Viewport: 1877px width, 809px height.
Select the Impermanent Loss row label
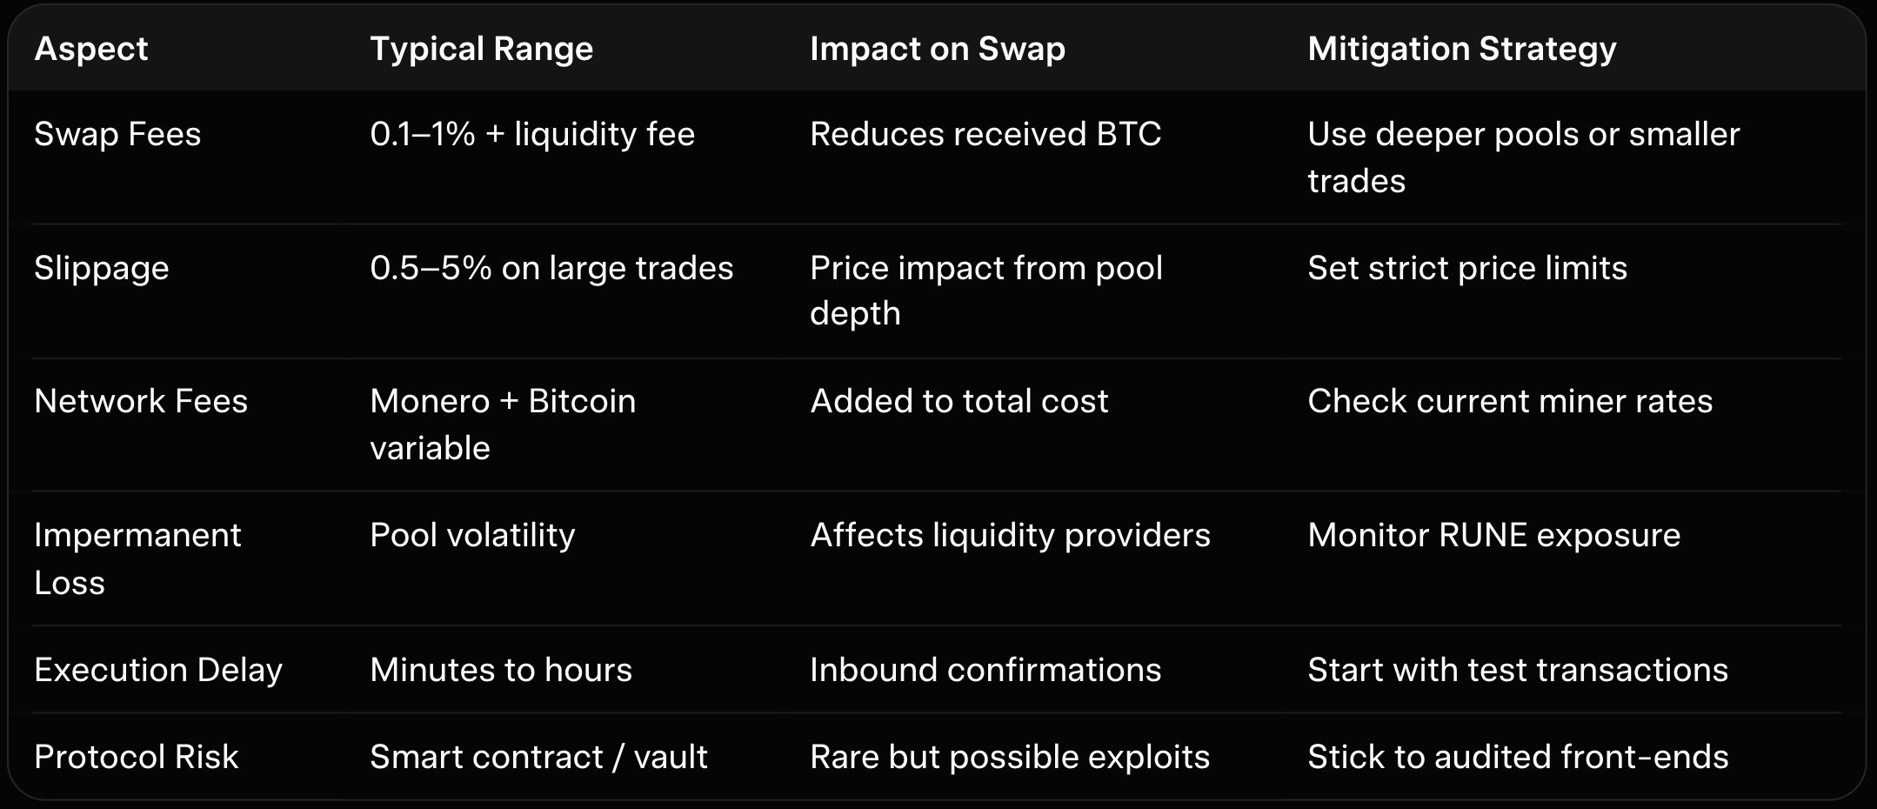coord(137,558)
